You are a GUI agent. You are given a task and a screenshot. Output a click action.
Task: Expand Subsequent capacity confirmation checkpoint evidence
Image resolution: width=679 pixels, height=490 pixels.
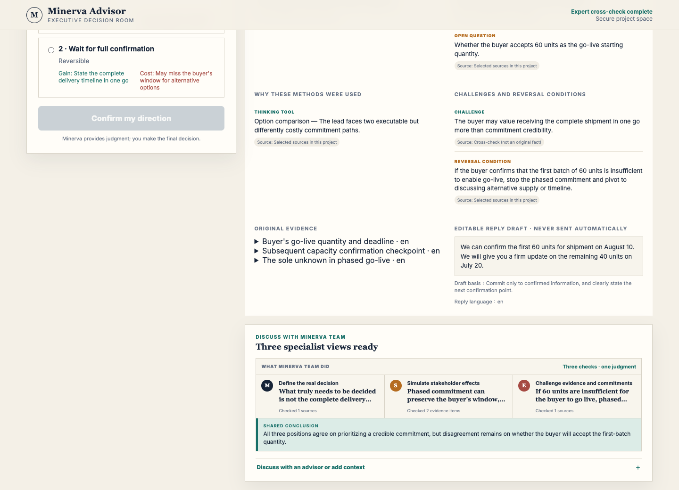[x=347, y=251]
